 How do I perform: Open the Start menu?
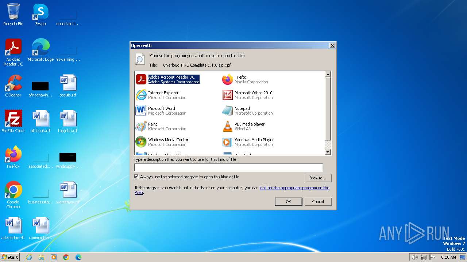pyautogui.click(x=10, y=257)
